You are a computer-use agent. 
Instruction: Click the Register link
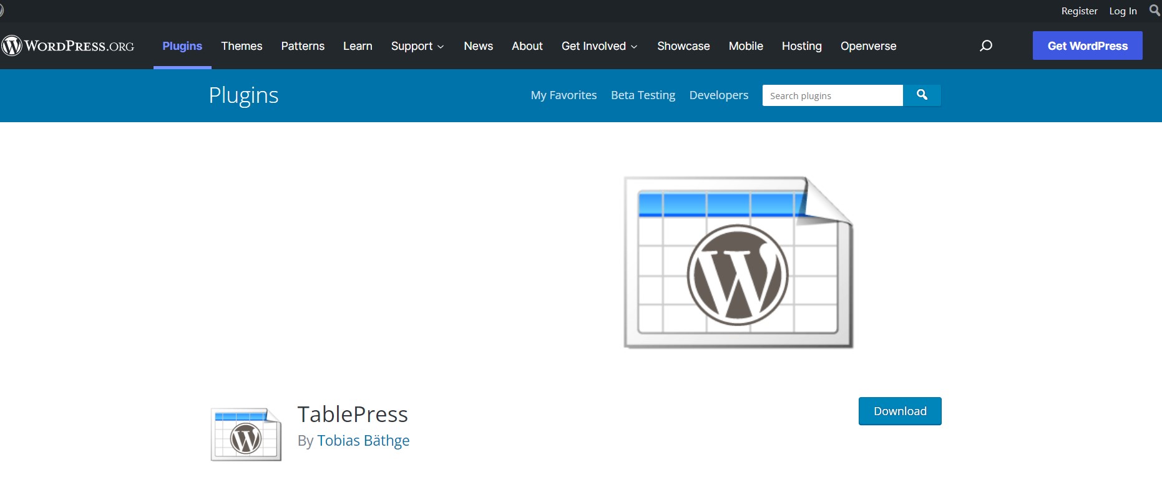pos(1079,11)
